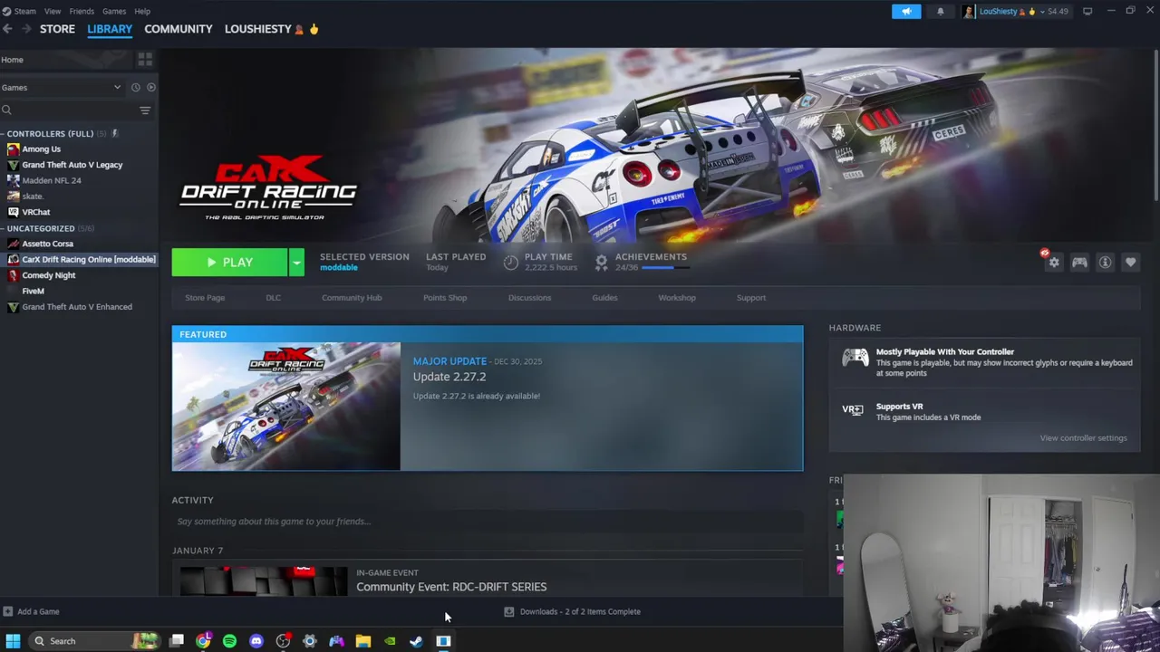1160x652 pixels.
Task: Open the Discussions link
Action: 529,297
